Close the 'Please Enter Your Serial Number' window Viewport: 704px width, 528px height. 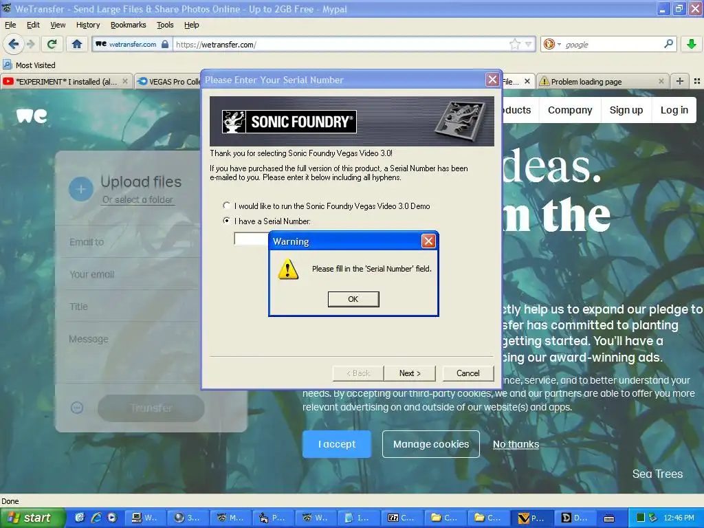(x=492, y=80)
